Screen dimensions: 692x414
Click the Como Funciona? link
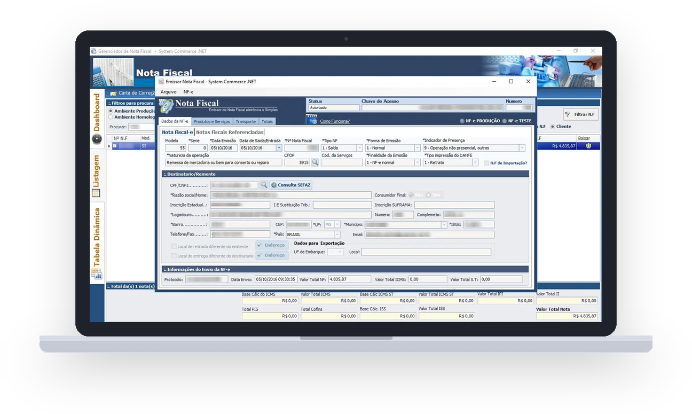click(335, 121)
